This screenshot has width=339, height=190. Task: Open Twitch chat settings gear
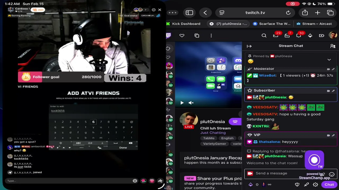315,184
